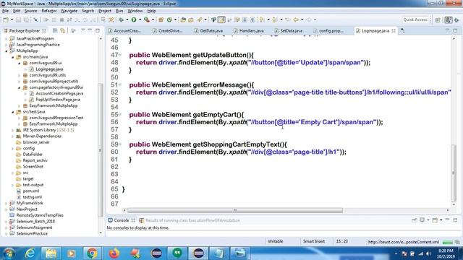
Task: Click the Previous Annotation toolbar icon
Action: [275, 19]
